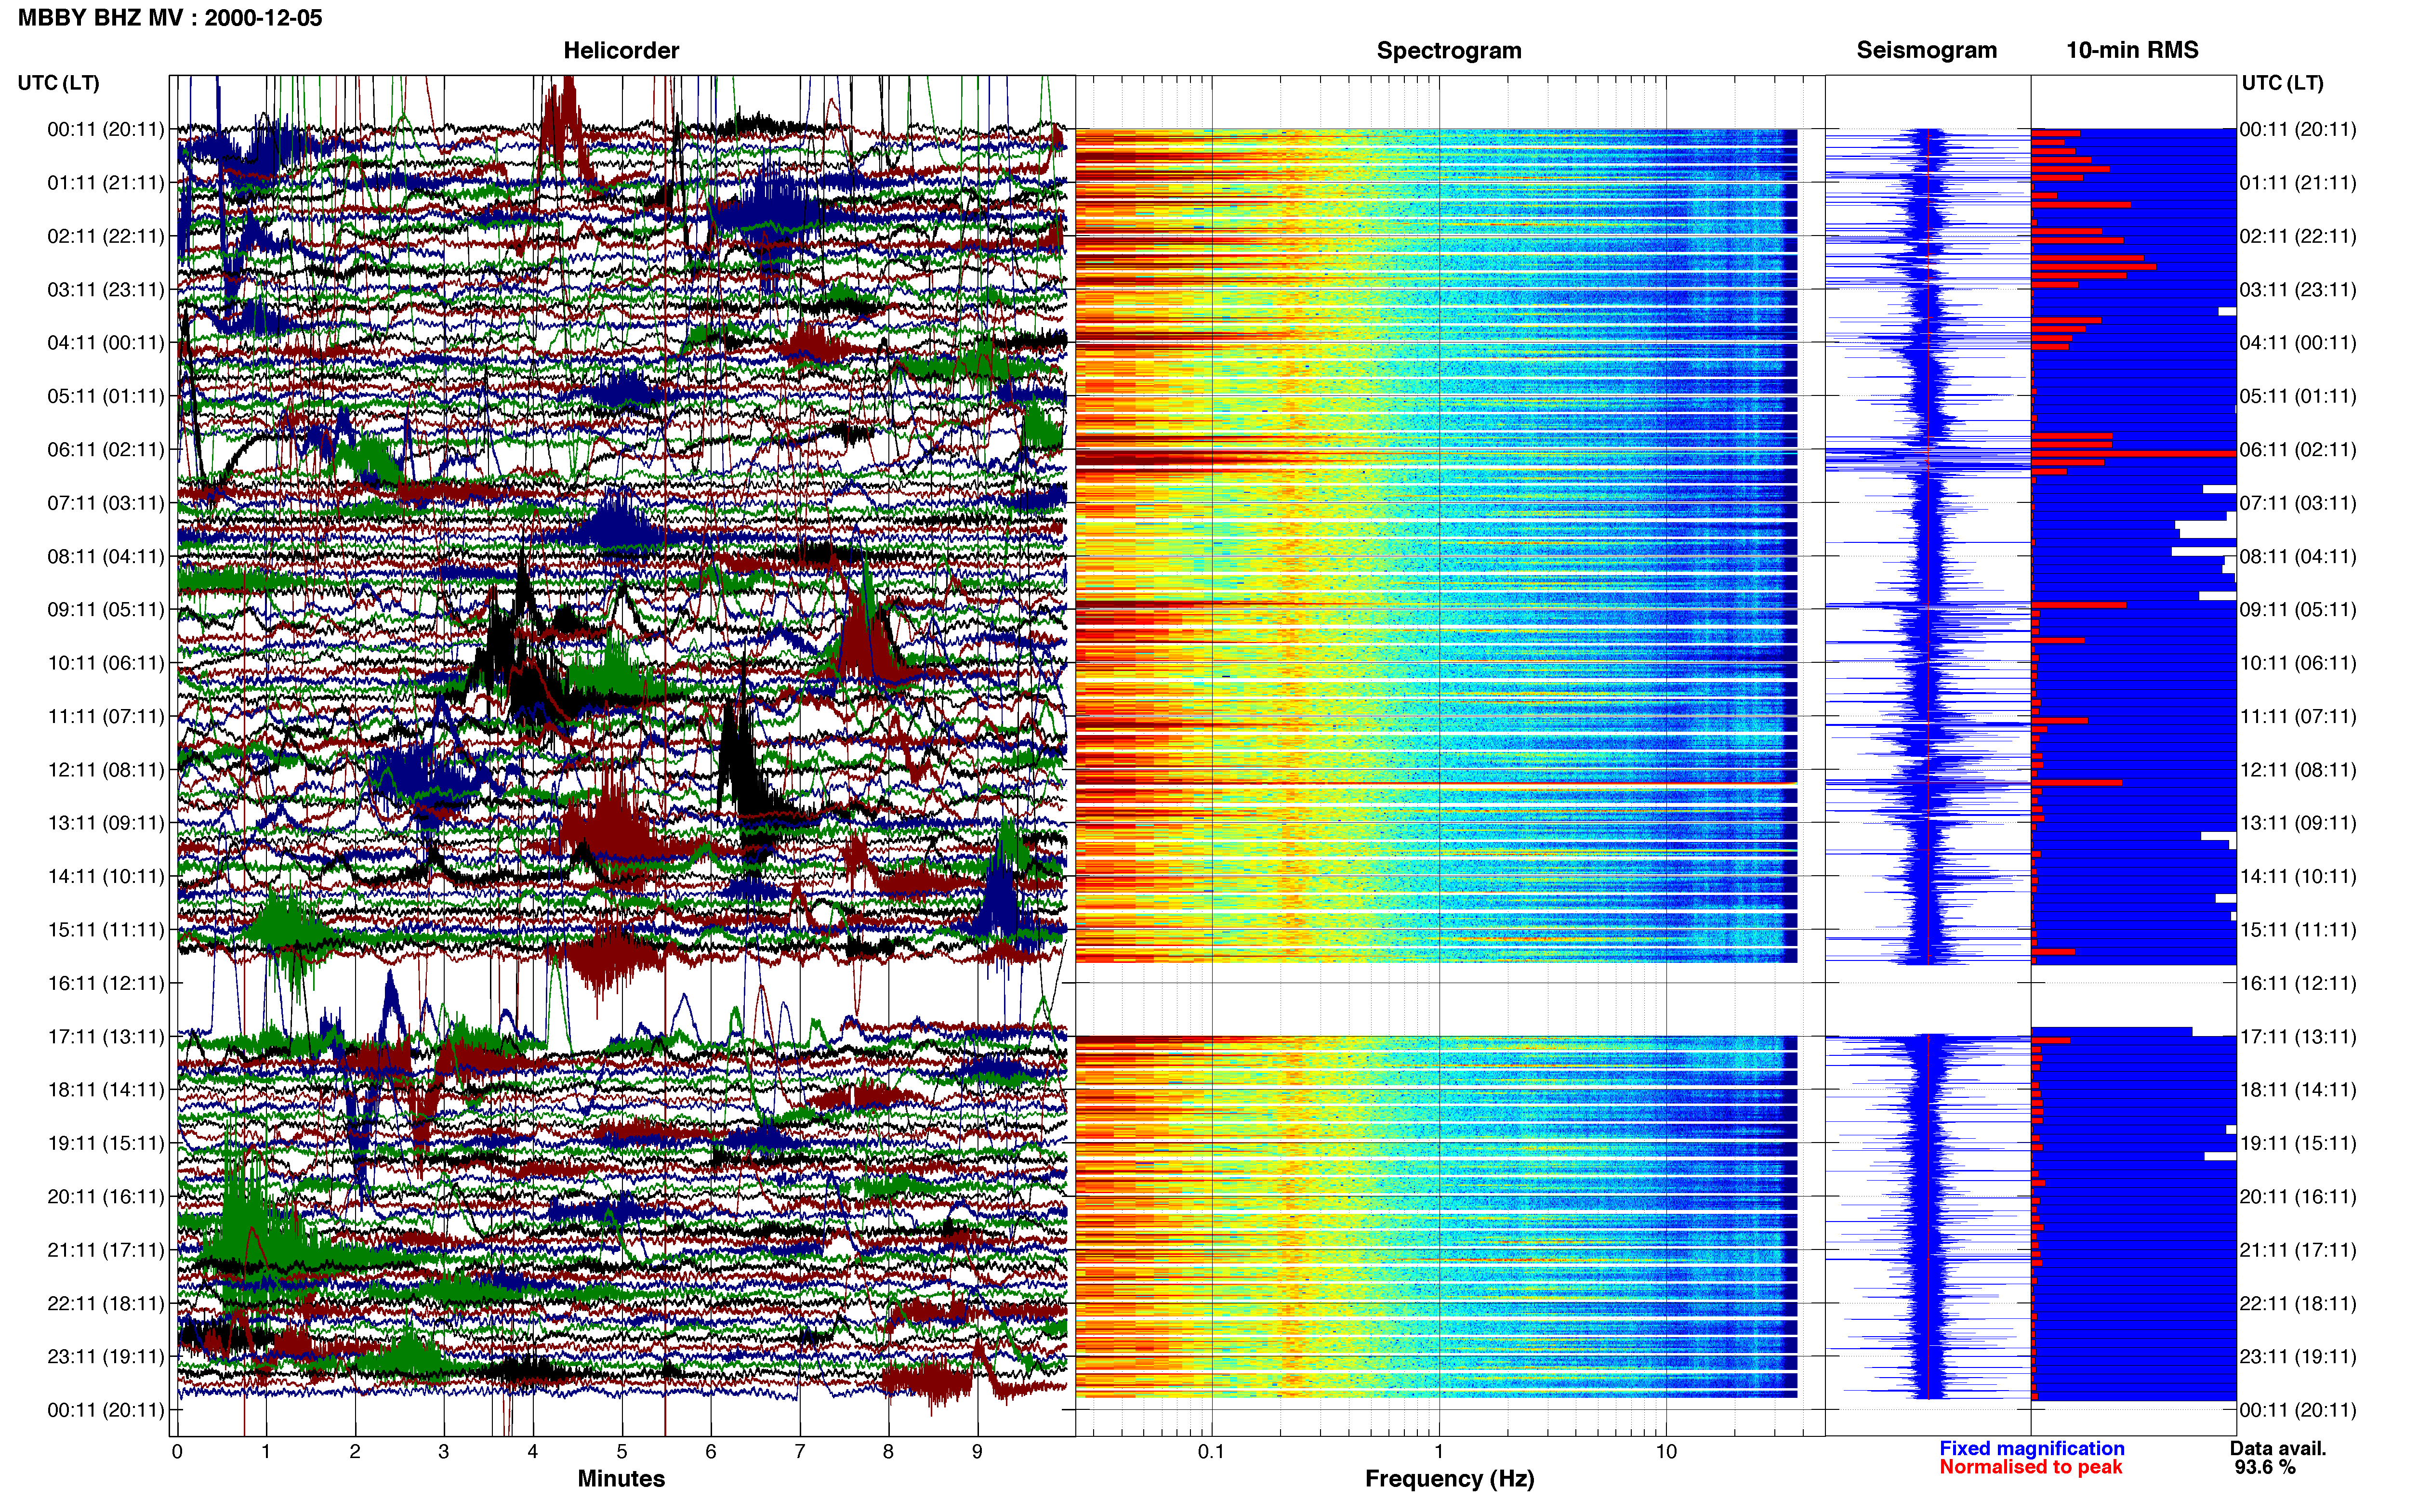2418x1512 pixels.
Task: Click right time label '21:11 (17:11)'
Action: tap(2298, 1250)
